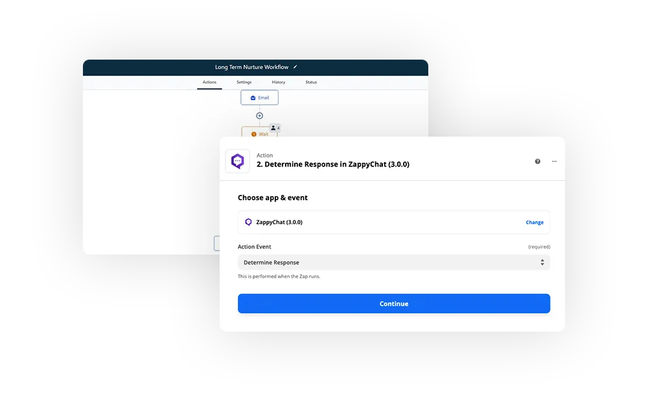
Task: Click the 'Long Term Nurture Workflow' title text
Action: [251, 67]
